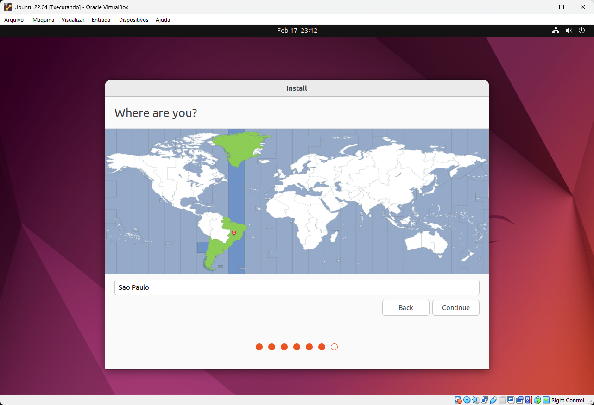Open the Ubuntu volume speaker icon

coord(569,31)
